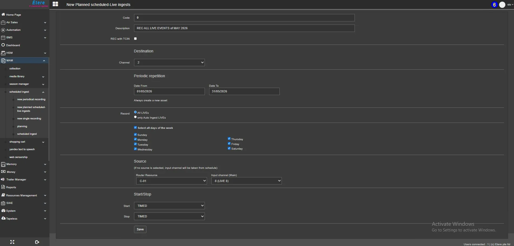Open the Start mode dropdown

pyautogui.click(x=169, y=206)
